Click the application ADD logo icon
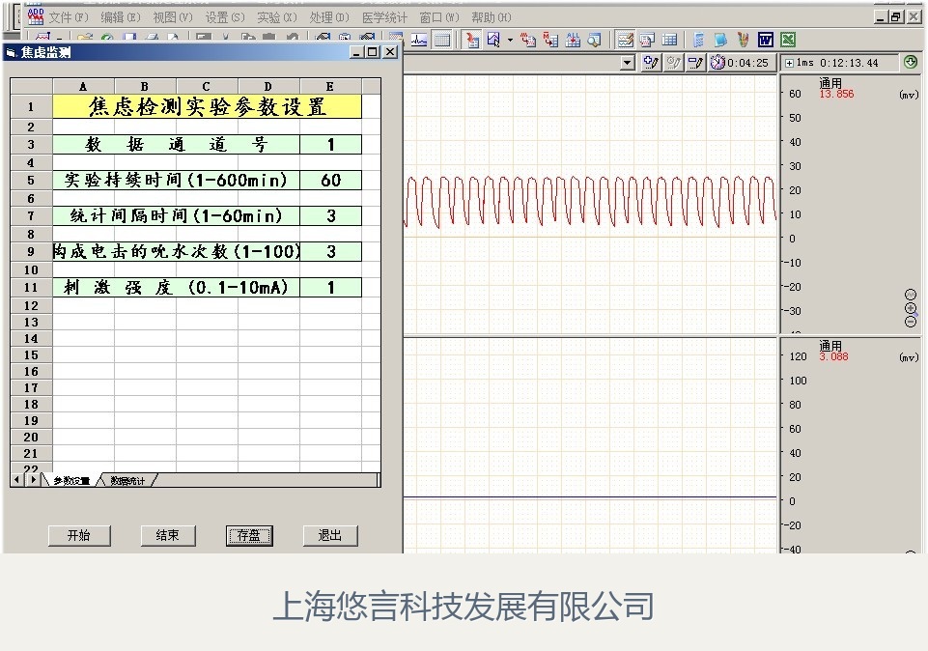The height and width of the screenshot is (651, 928). coord(36,16)
